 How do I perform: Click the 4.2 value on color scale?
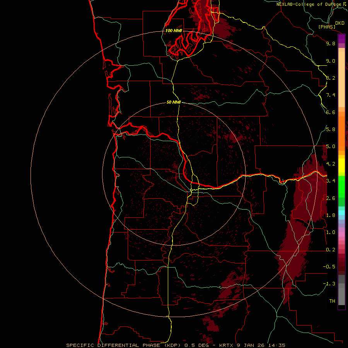click(x=331, y=164)
